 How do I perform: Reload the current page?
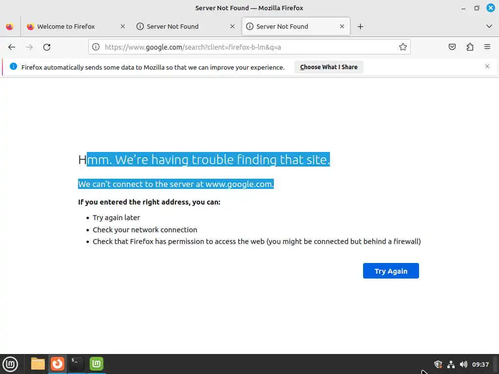tap(47, 47)
